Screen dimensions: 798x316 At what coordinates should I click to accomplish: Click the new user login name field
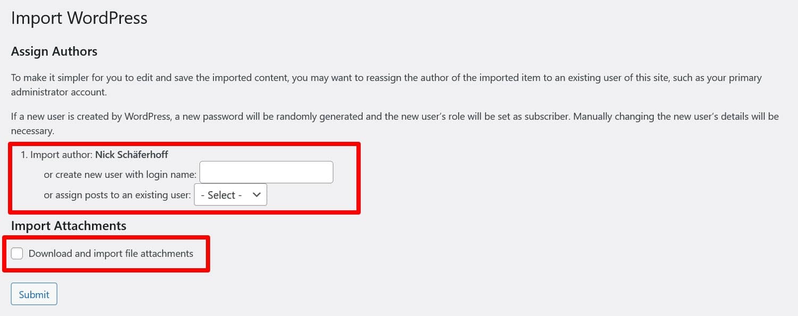[x=266, y=173]
